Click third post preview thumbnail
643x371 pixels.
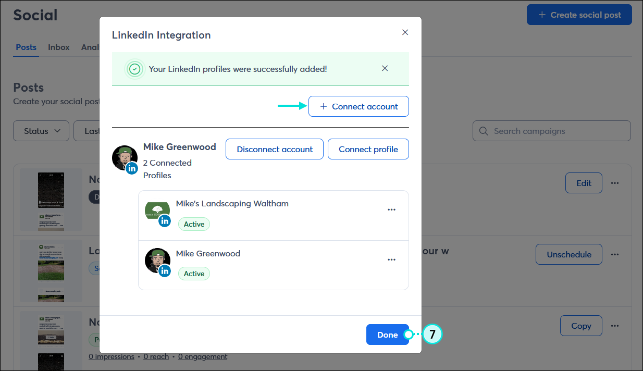51,341
